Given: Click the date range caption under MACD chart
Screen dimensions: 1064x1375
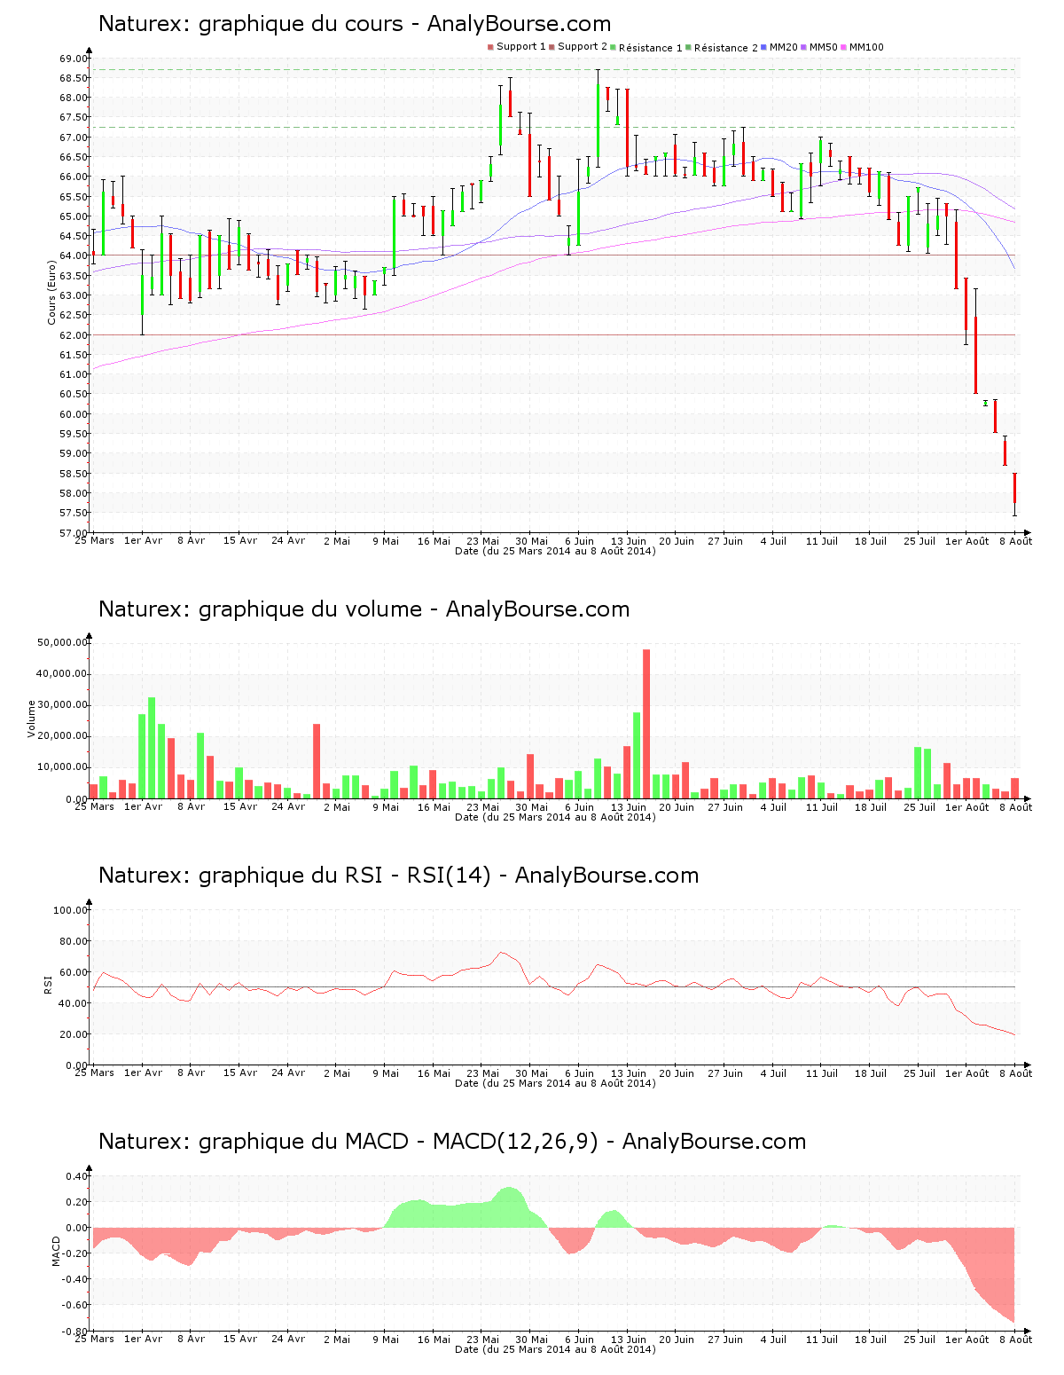Looking at the screenshot, I should pos(555,1349).
